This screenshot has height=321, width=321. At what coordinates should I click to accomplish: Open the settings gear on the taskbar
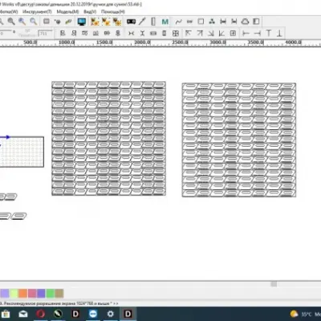[110, 314]
